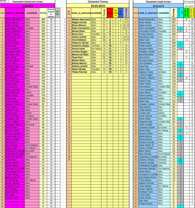Select Govoreanu Florin in the pink table

[x=15, y=28]
